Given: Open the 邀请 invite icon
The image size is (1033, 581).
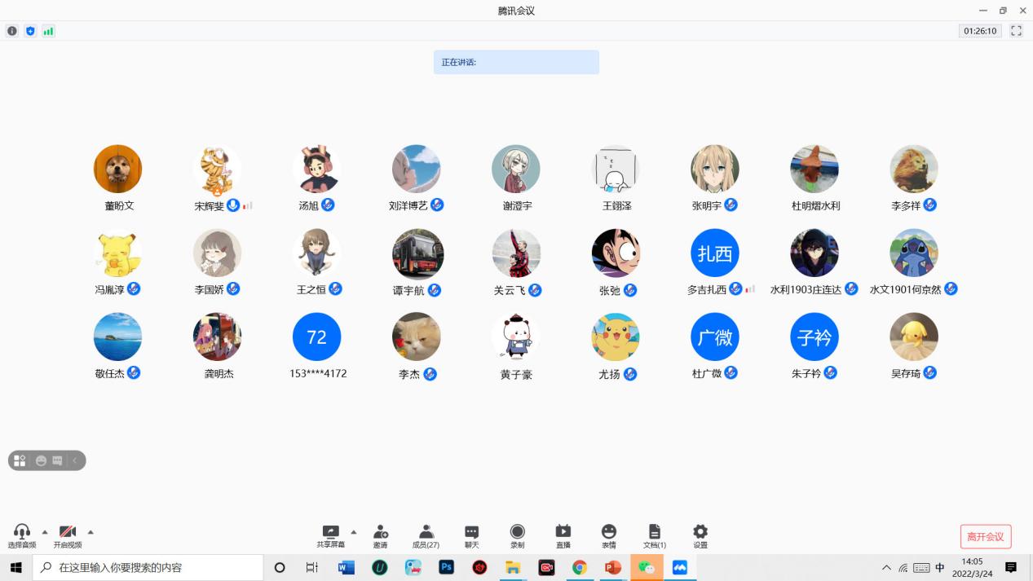Looking at the screenshot, I should click(380, 535).
